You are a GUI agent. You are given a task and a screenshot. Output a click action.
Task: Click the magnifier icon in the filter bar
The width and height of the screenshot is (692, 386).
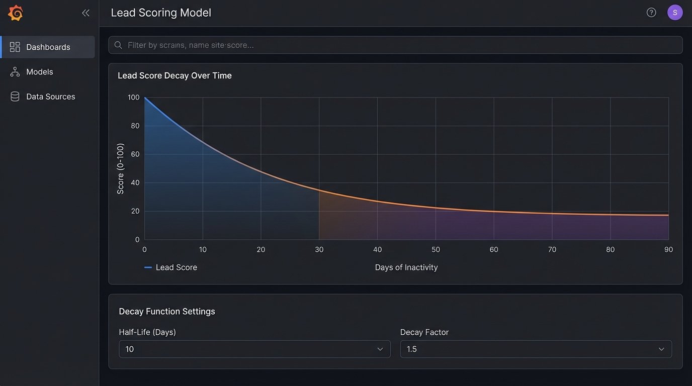click(x=119, y=45)
